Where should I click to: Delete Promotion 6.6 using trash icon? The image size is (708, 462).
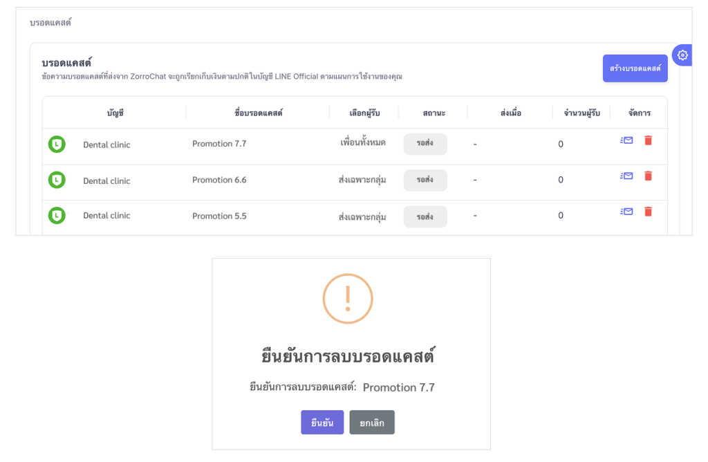[x=648, y=176]
